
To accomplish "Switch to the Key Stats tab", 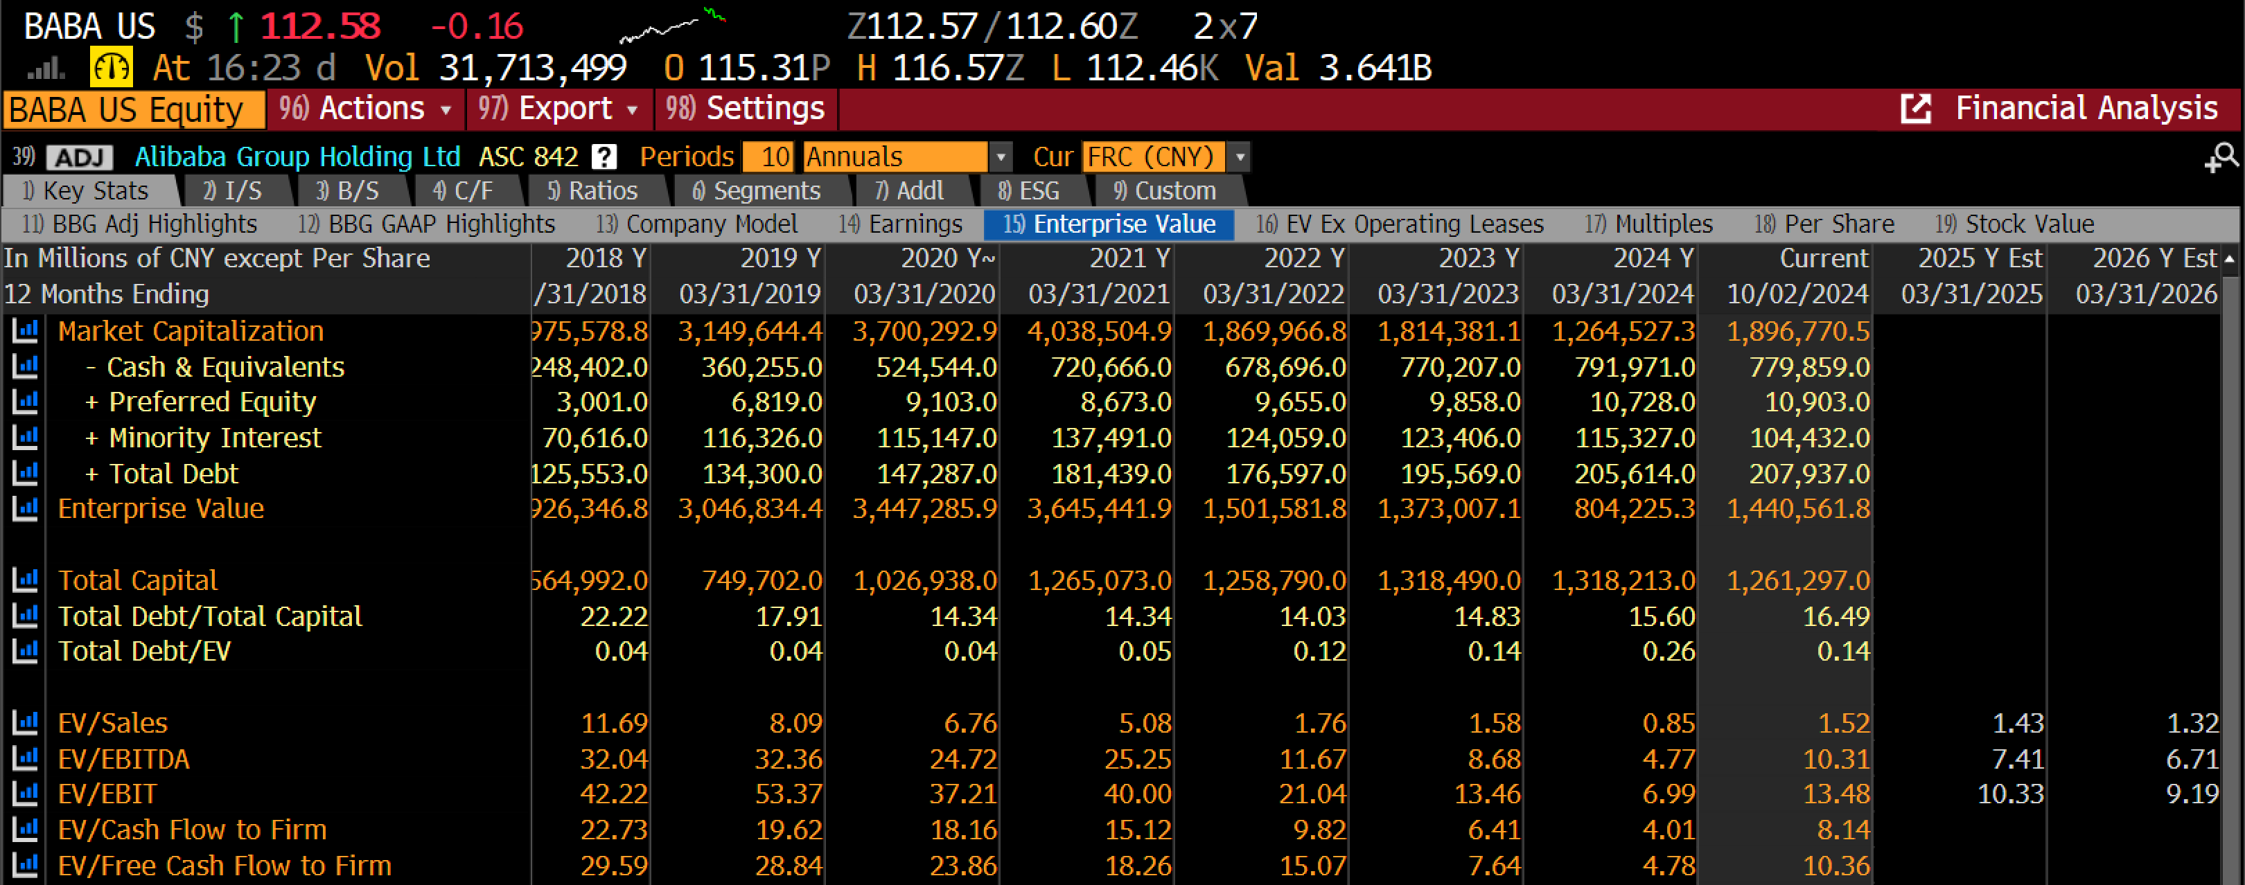I will [88, 190].
